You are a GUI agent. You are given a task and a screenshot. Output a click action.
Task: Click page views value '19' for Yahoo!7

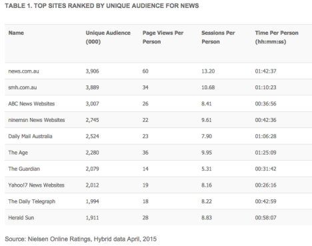click(x=145, y=185)
